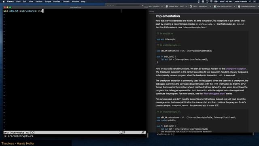Click the 1,27 cursor position indicator
The image size is (259, 146).
tap(122, 133)
